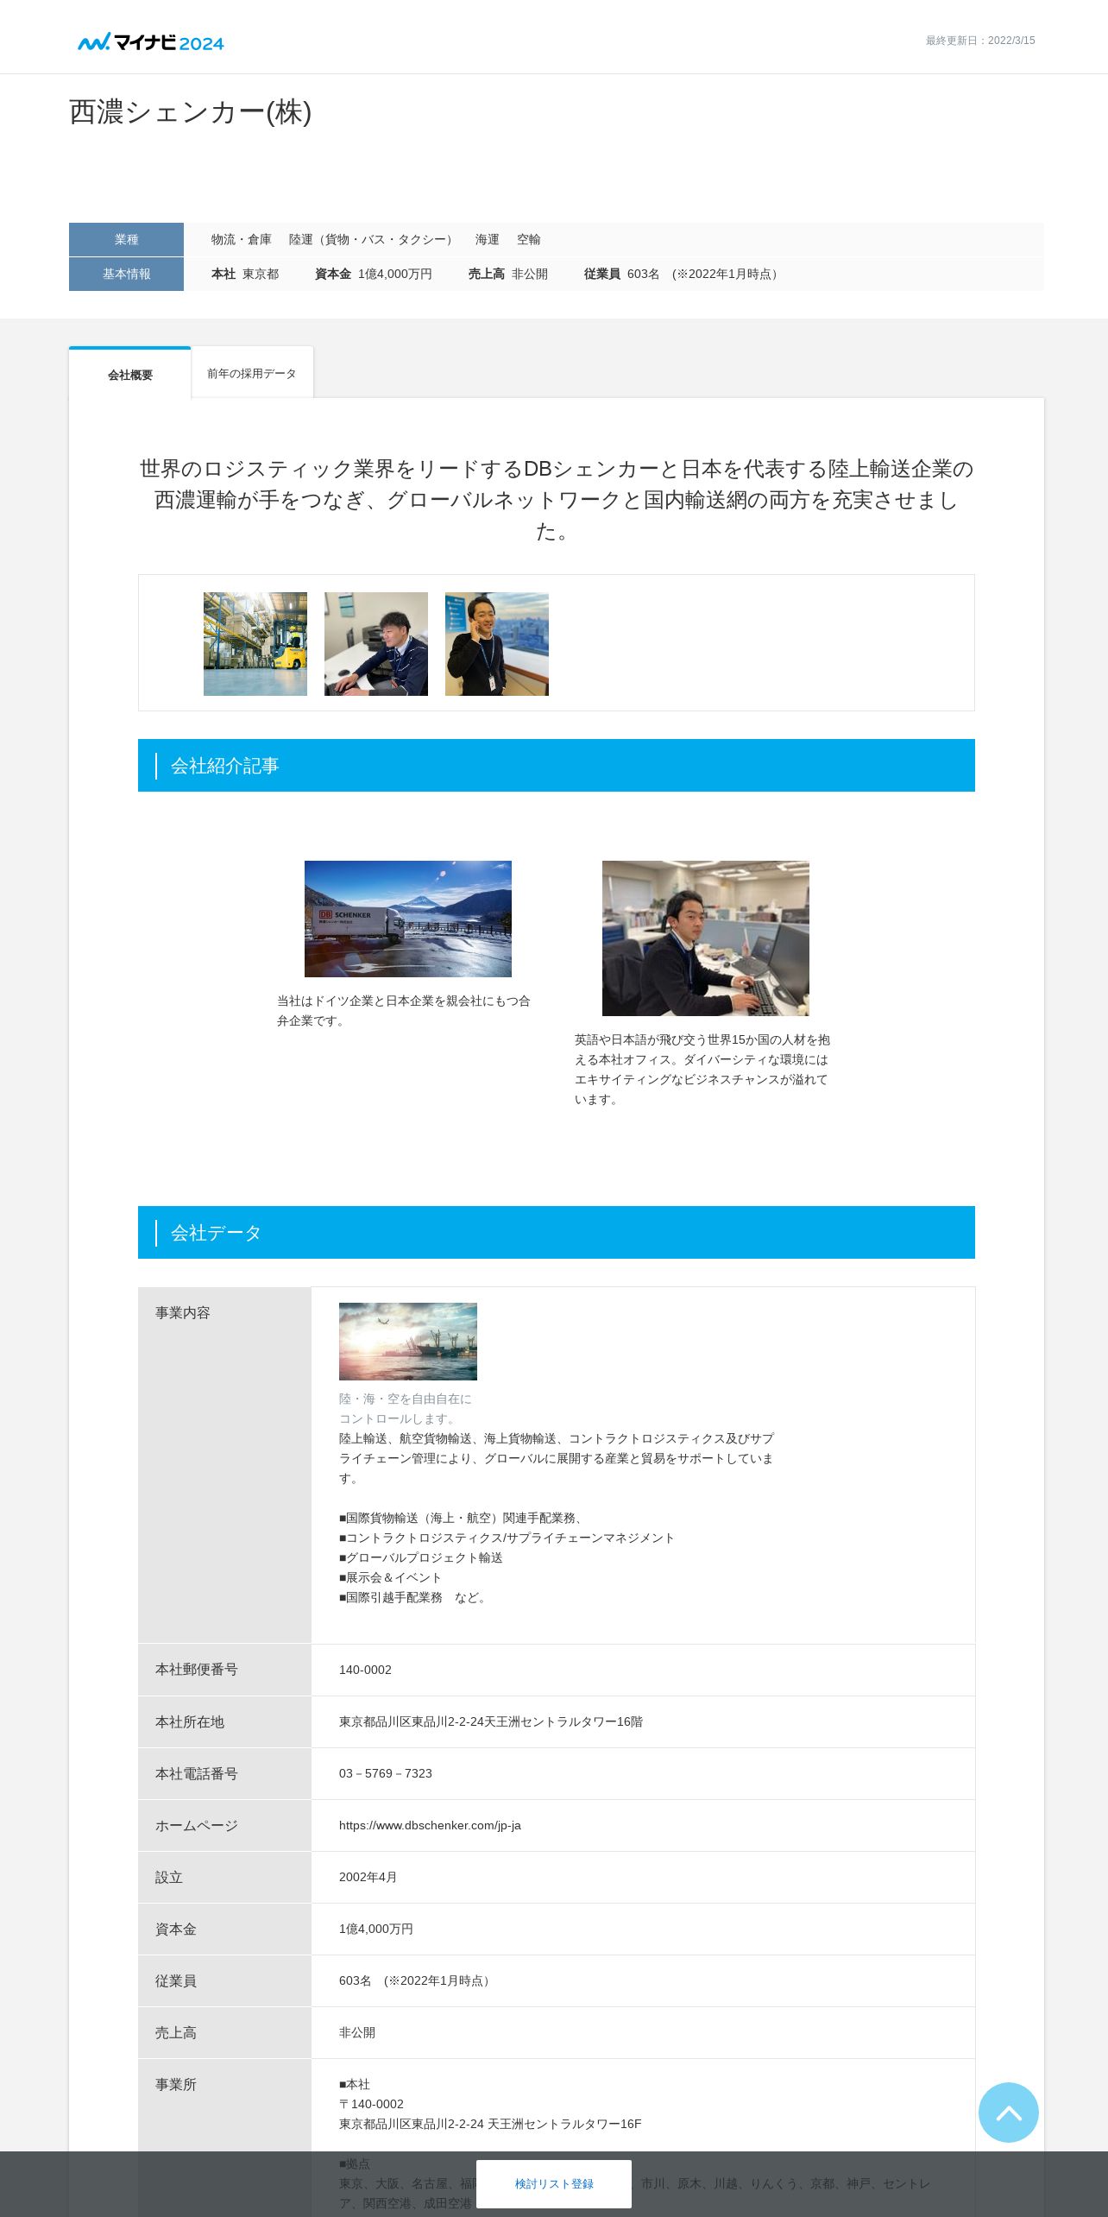1108x2217 pixels.
Task: Click the 会社紹介記事 section header
Action: pyautogui.click(x=557, y=765)
